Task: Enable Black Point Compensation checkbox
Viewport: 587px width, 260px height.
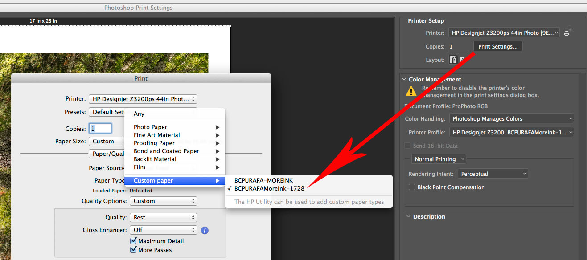Action: click(x=412, y=187)
